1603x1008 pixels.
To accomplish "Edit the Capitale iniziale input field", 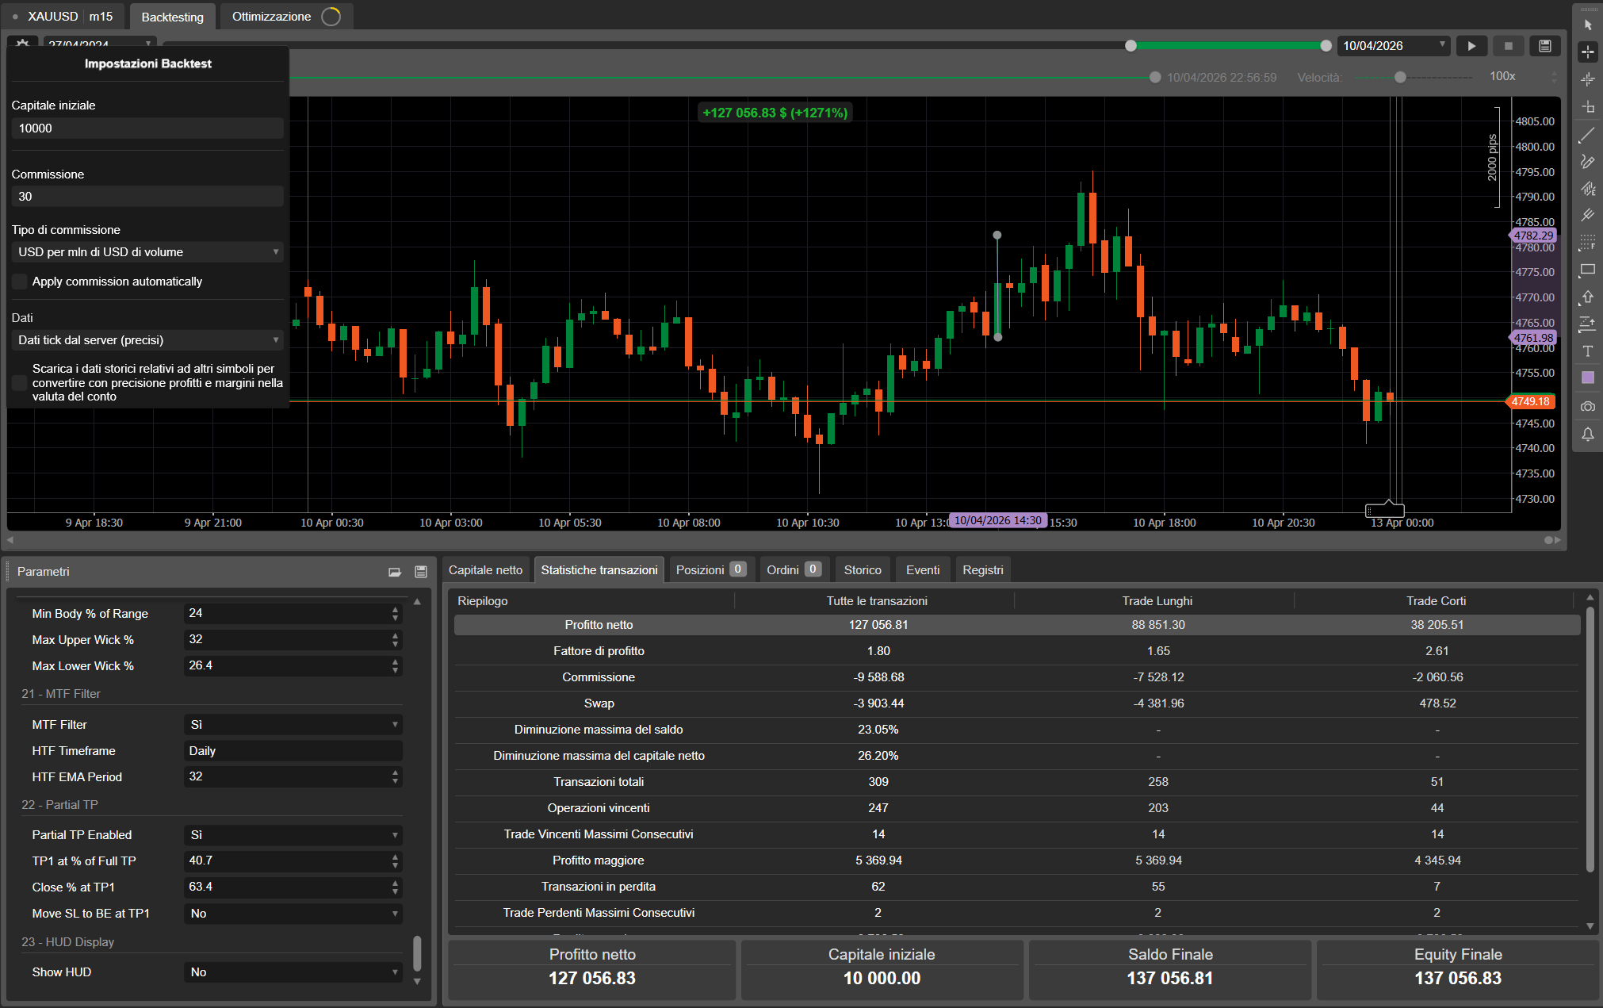I will click(x=147, y=128).
